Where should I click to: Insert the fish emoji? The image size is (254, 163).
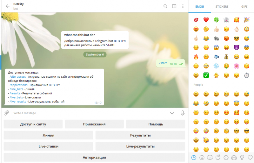coord(216,57)
